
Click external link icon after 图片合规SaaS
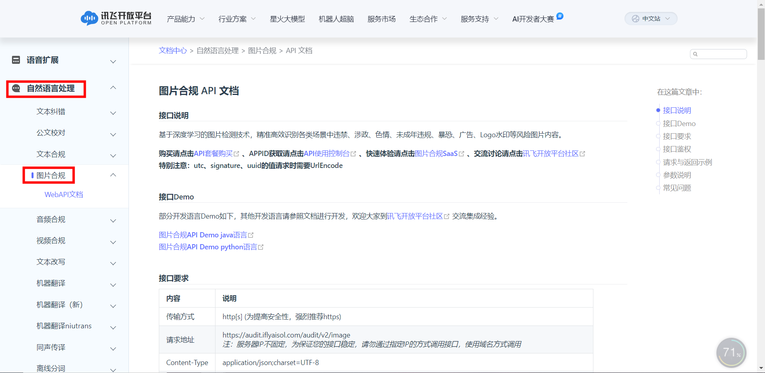(462, 154)
